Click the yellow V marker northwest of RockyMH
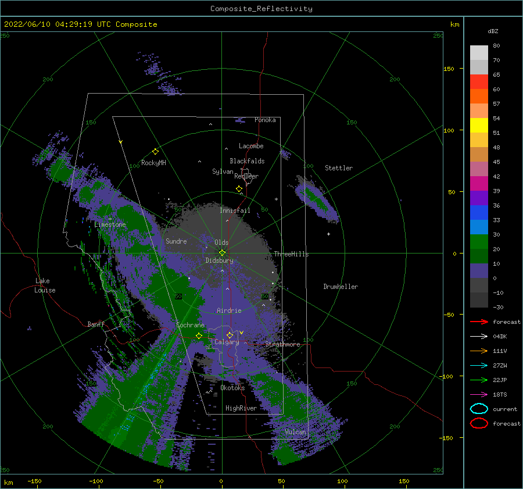Viewport: 523px width, 489px height. click(x=121, y=142)
